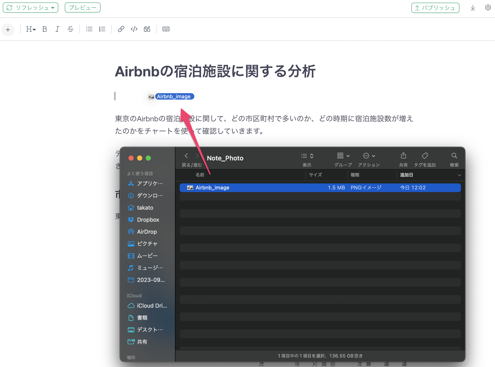Click the paragraph starting 東京のAirbnbの宿泊施設
This screenshot has width=495, height=367.
(x=264, y=125)
